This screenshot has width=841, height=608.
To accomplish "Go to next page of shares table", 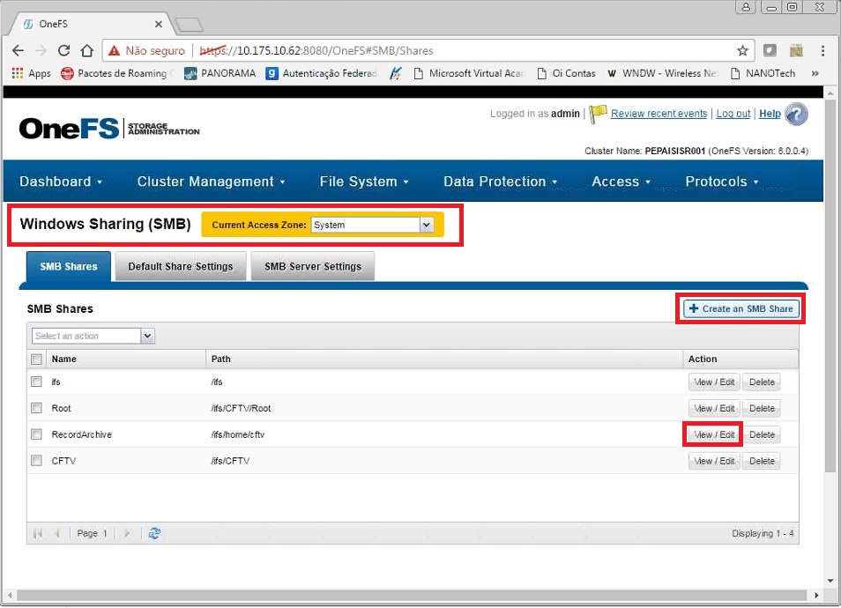I will pyautogui.click(x=127, y=533).
